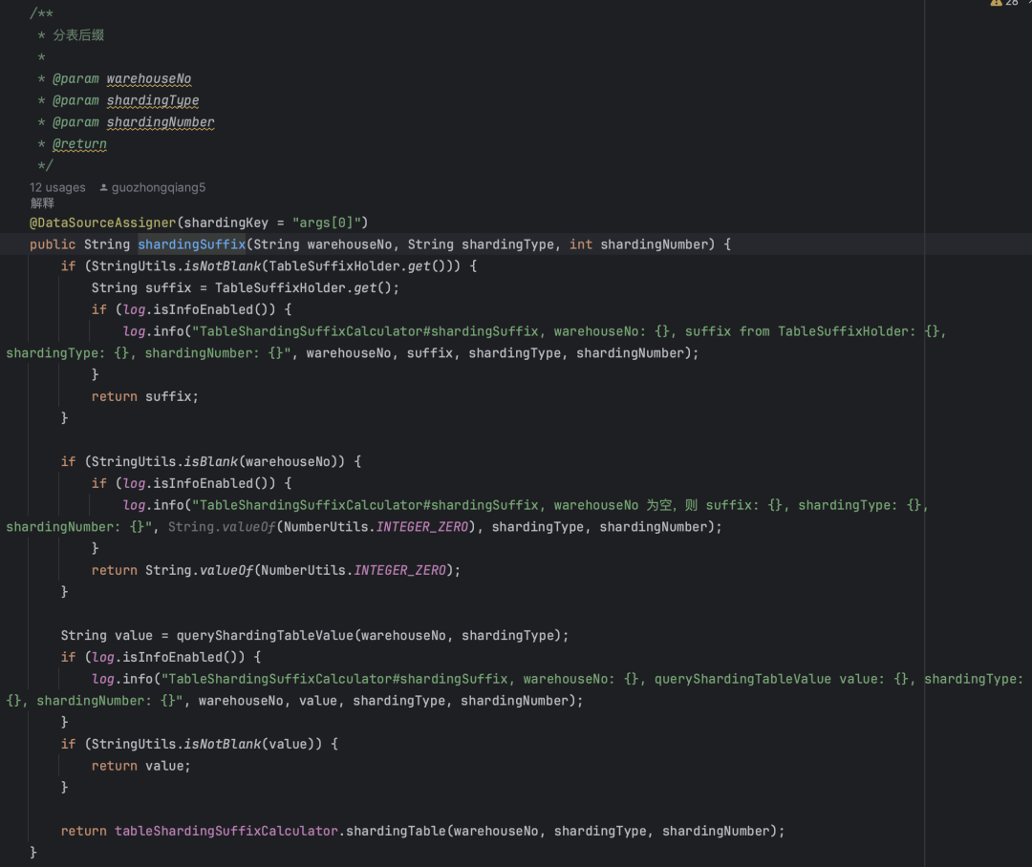The width and height of the screenshot is (1032, 867).
Task: Click the queryShardingTableValue method call
Action: click(x=266, y=635)
